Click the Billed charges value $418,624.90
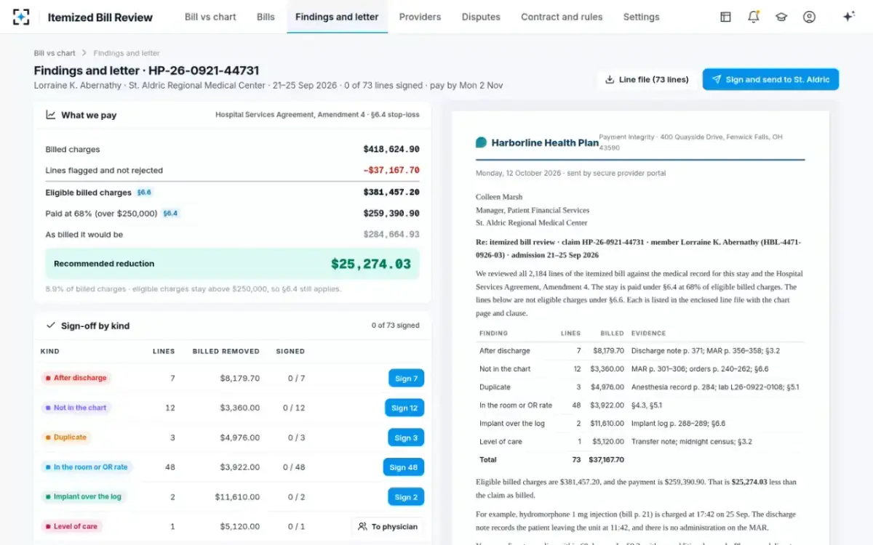Image resolution: width=873 pixels, height=545 pixels. point(391,150)
